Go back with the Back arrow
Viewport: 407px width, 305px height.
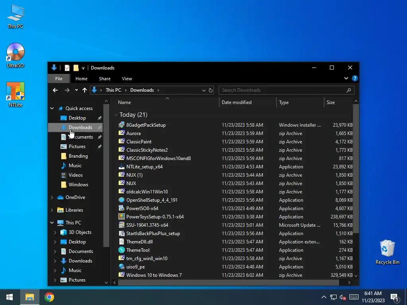(55, 90)
